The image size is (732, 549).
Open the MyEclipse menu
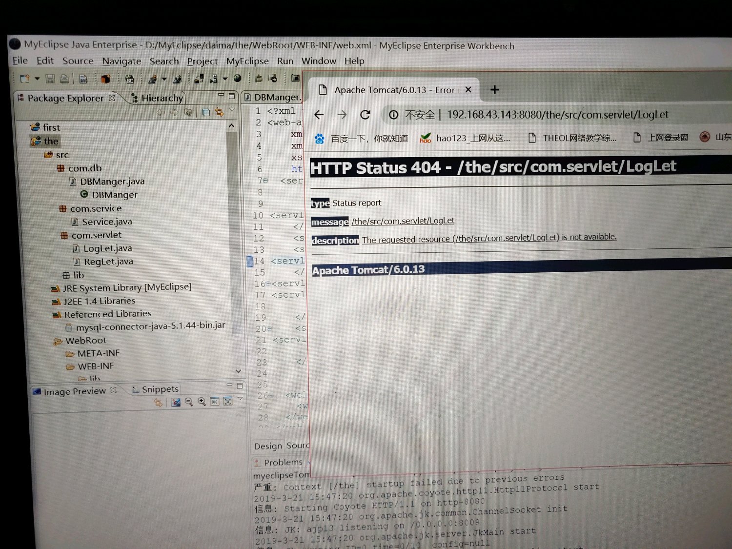pos(247,61)
